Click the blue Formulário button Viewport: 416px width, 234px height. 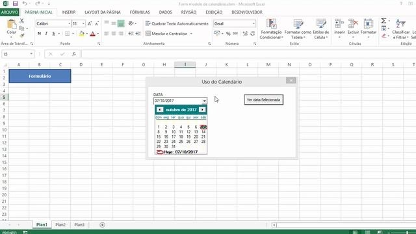(x=40, y=76)
